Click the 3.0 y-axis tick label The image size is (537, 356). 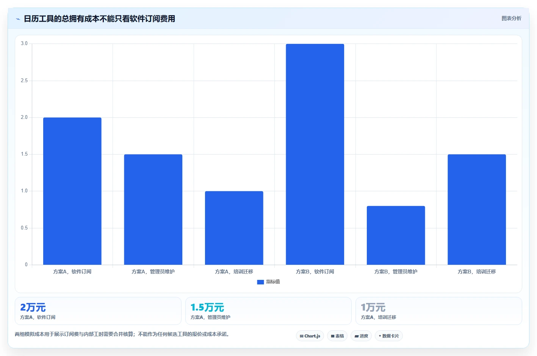pos(24,44)
